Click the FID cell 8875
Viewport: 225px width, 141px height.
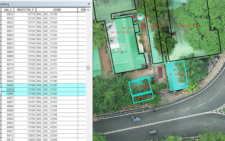pyautogui.click(x=8, y=69)
